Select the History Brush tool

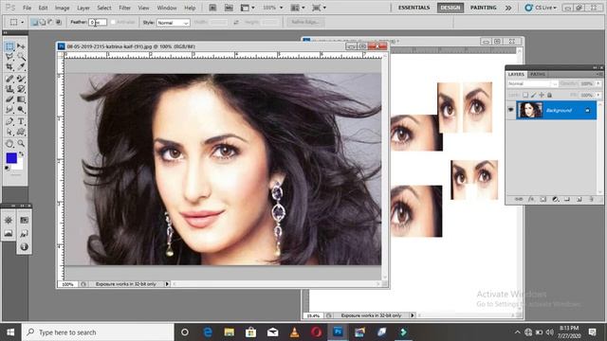[21, 89]
